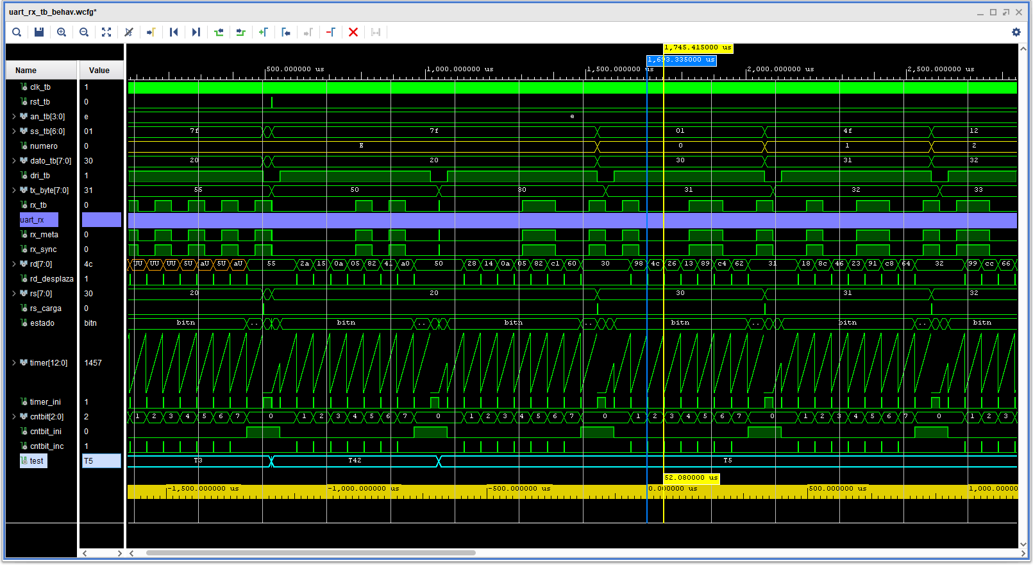Zoom out of the waveform
The height and width of the screenshot is (565, 1033).
click(x=84, y=32)
